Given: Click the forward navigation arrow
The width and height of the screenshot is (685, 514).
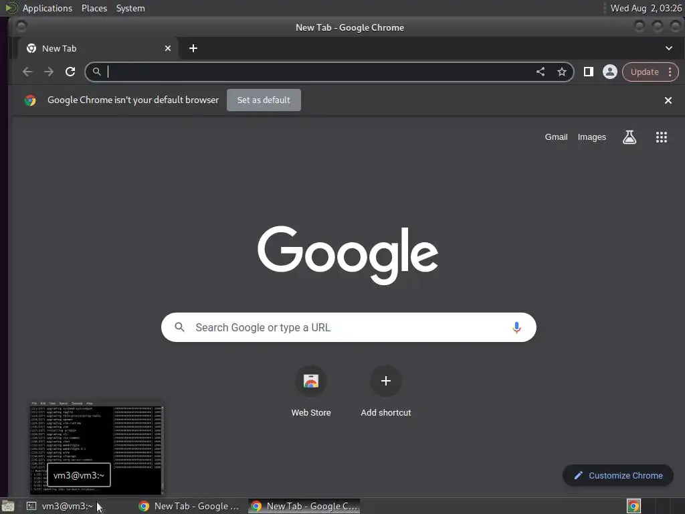Looking at the screenshot, I should pyautogui.click(x=48, y=72).
